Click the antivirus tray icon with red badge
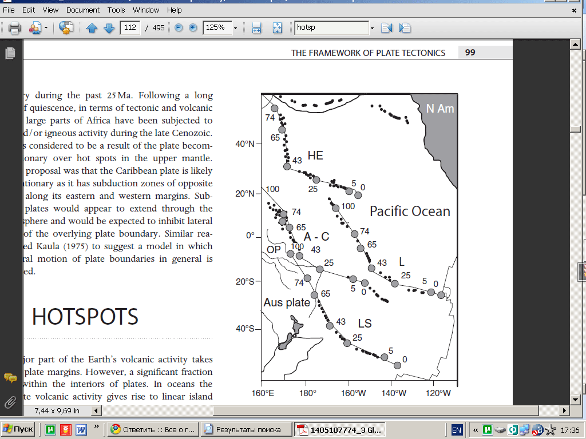Screen dimensions: 586x439 tap(537, 430)
